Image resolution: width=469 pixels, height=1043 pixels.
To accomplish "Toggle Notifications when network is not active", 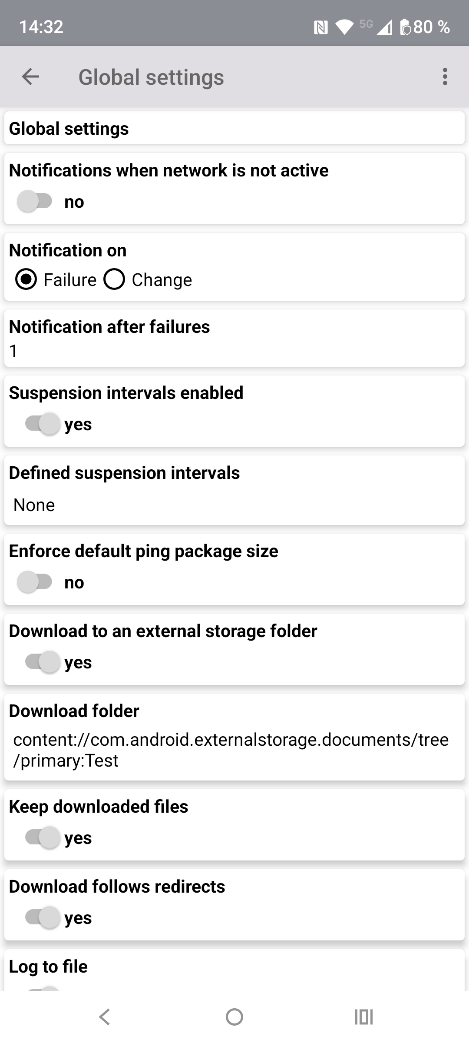I will click(35, 201).
